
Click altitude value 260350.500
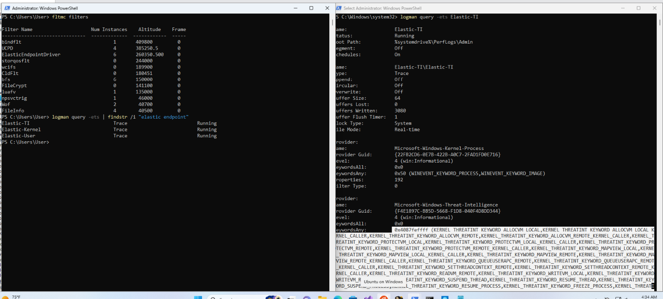pos(150,54)
